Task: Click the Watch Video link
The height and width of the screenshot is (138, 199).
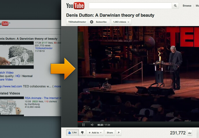Action: (x=7, y=73)
